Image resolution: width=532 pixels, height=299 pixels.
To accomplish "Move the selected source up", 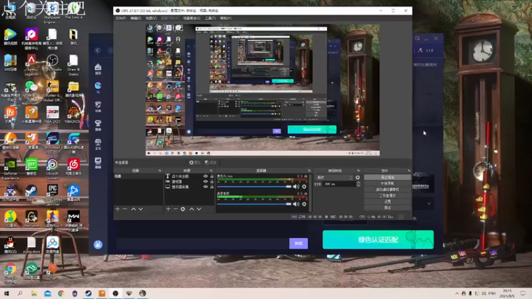I will [192, 209].
